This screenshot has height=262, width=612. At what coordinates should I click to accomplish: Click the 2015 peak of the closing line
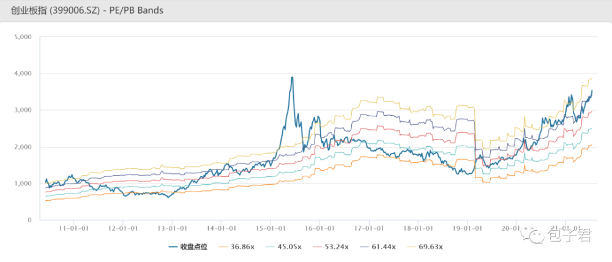(293, 78)
